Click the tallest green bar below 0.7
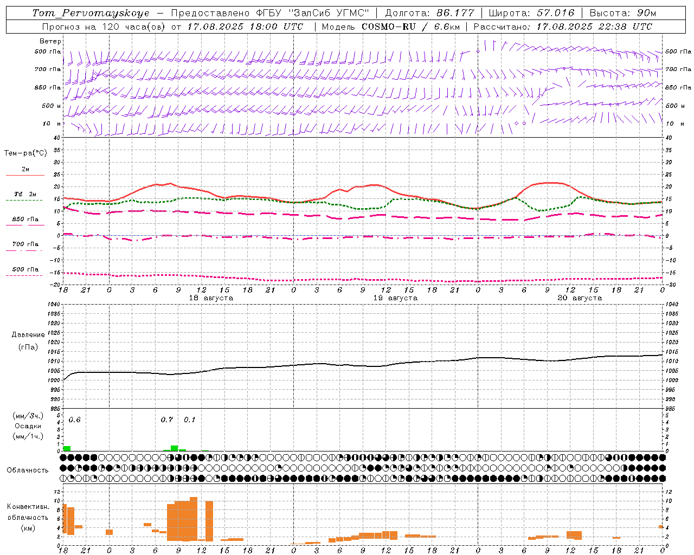This screenshot has width=694, height=555. click(x=175, y=448)
